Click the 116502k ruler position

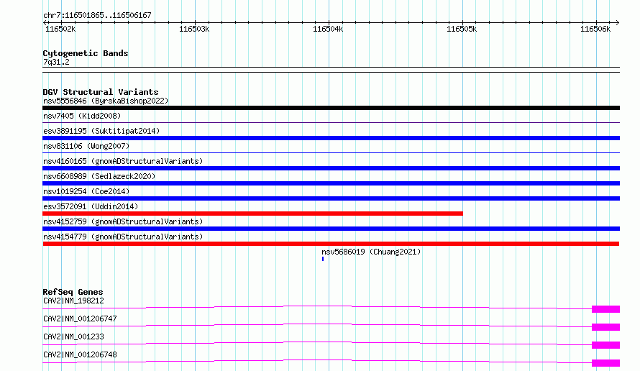(60, 29)
